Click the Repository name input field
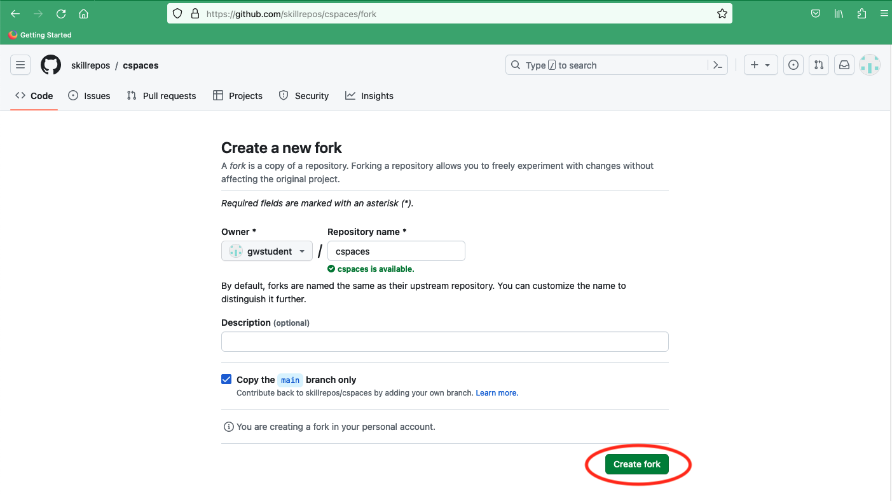The image size is (892, 501). pos(396,251)
